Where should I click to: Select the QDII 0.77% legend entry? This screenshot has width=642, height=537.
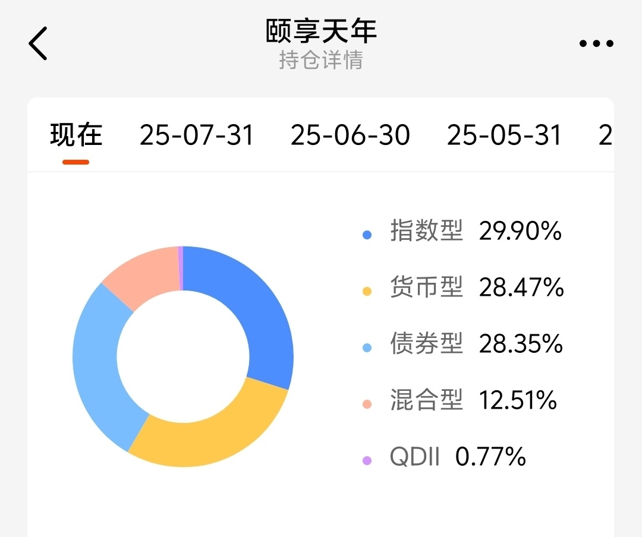tap(444, 456)
